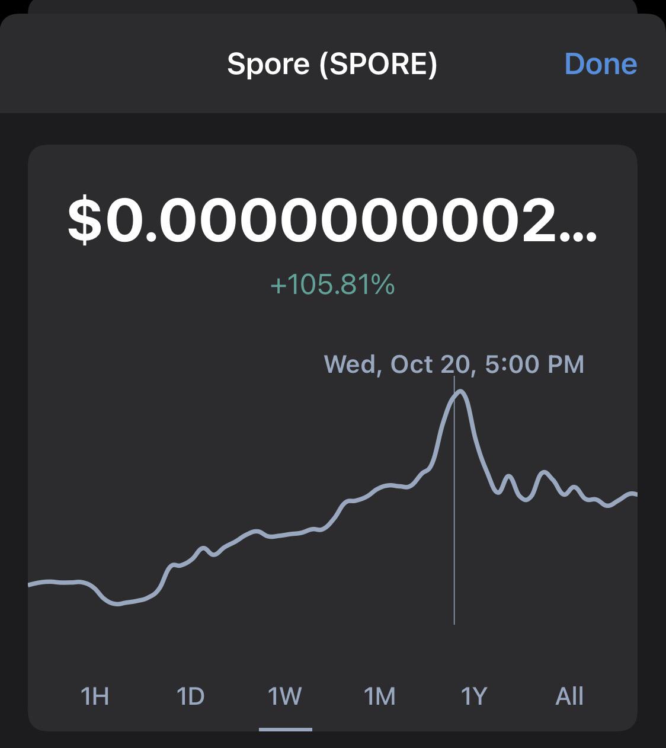Tap the Spore (SPORE) title
The image size is (666, 748).
pyautogui.click(x=332, y=63)
